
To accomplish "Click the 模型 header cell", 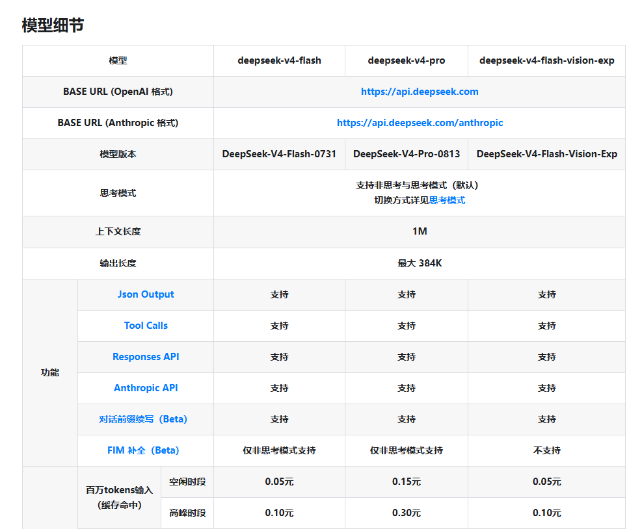I will (x=118, y=60).
